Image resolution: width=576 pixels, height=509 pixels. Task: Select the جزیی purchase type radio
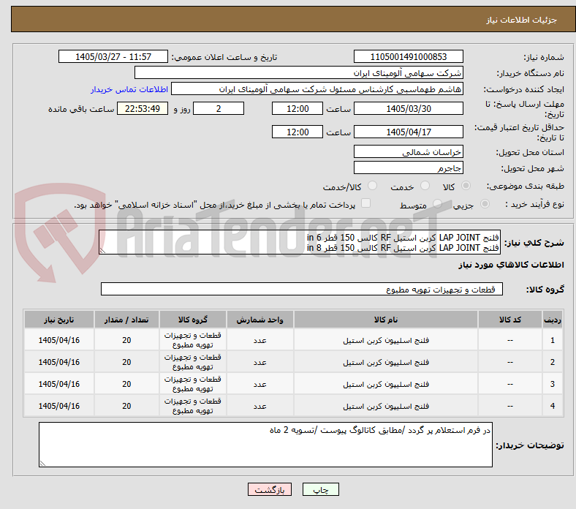point(485,204)
